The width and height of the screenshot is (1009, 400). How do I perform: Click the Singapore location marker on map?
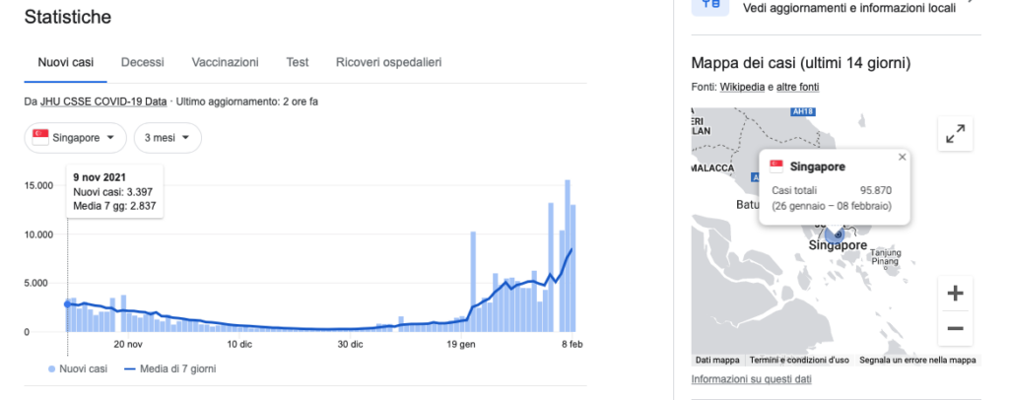pyautogui.click(x=835, y=234)
